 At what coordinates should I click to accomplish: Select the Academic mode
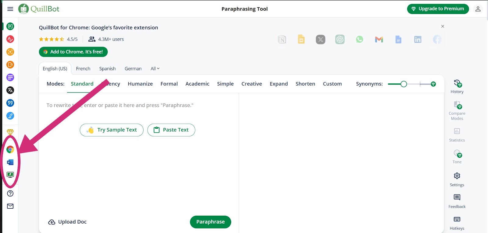197,84
